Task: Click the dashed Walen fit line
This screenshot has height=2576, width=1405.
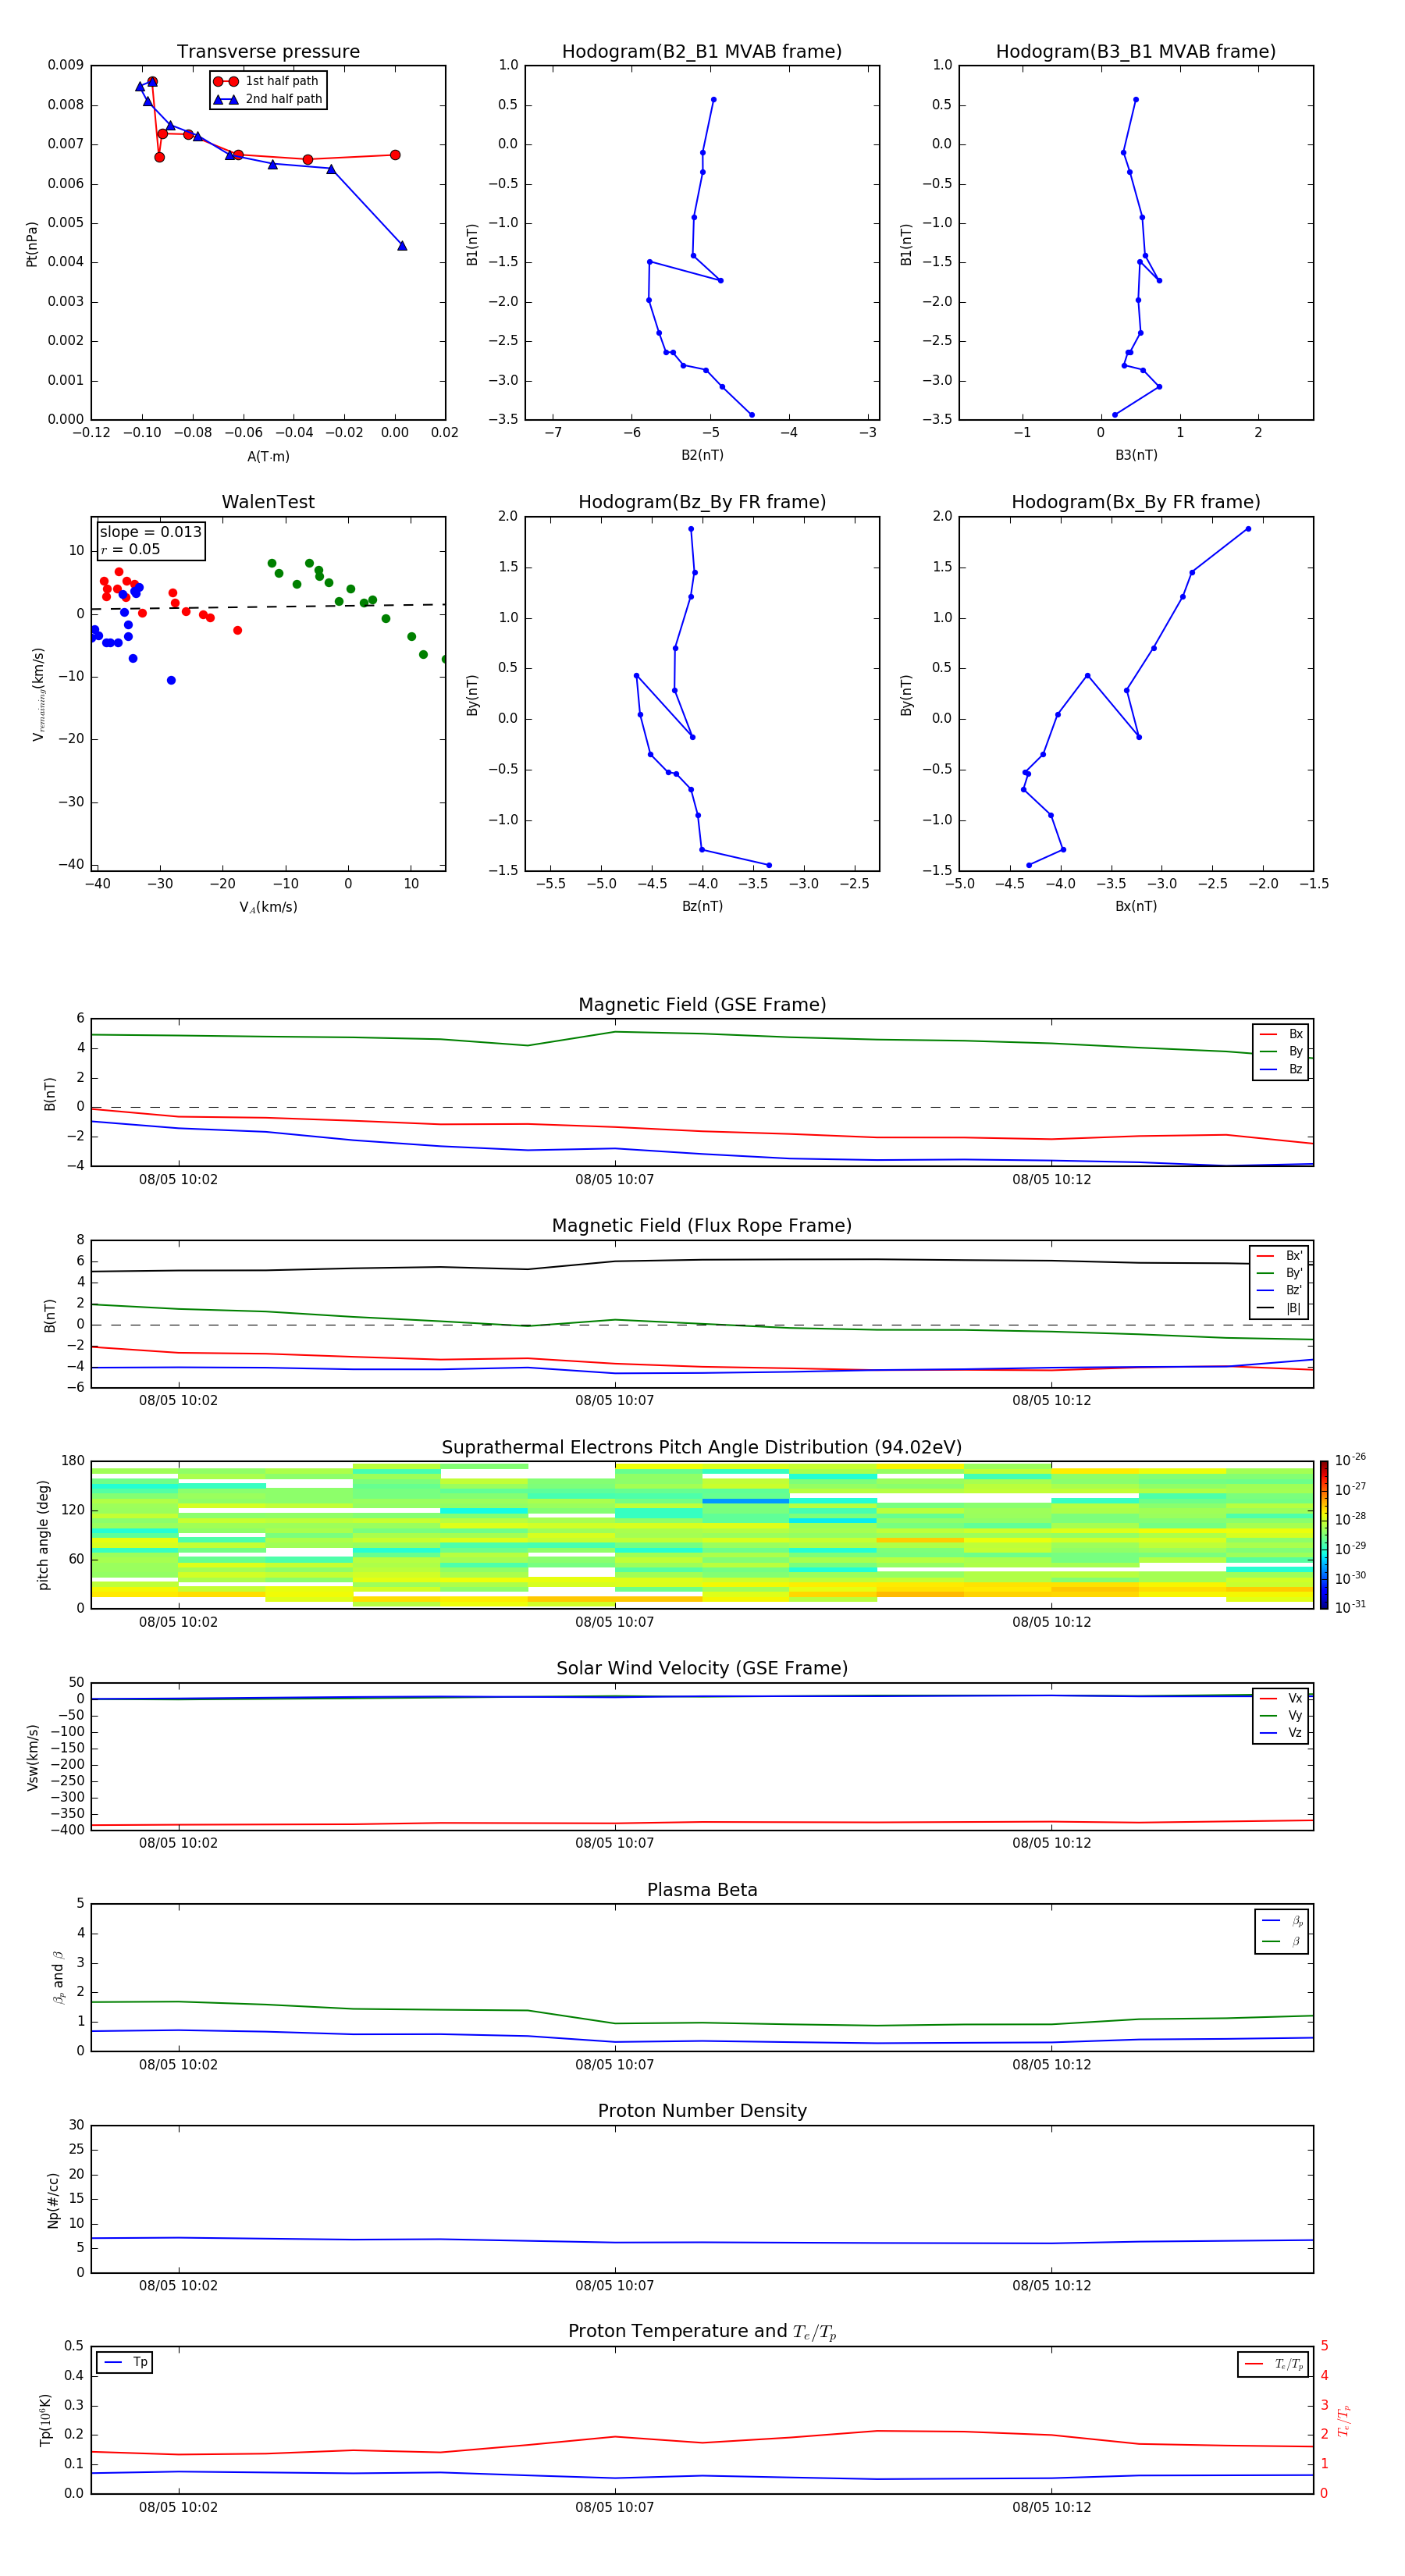Action: (268, 607)
